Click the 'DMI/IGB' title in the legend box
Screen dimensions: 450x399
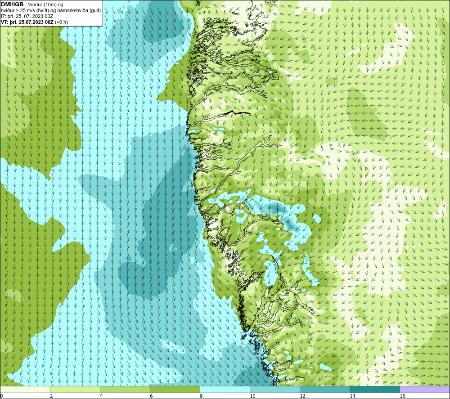click(12, 4)
